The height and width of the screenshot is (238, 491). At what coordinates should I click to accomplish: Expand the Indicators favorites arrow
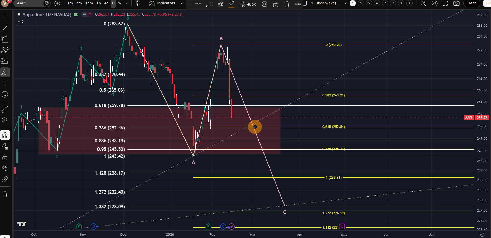coord(181,3)
